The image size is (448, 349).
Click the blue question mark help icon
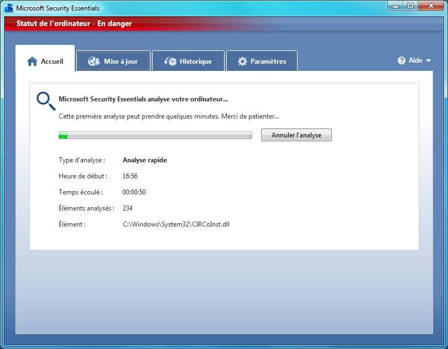(402, 61)
